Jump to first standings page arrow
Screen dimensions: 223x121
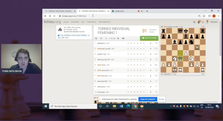pyautogui.click(x=101, y=38)
